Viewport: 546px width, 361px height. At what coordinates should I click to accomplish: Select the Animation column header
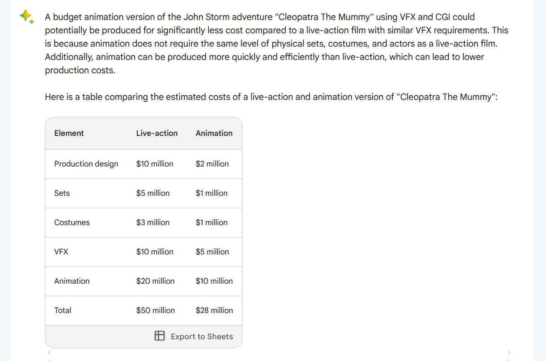214,133
